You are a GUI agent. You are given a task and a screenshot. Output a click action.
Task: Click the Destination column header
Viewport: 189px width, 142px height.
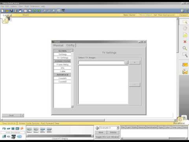tap(152, 127)
